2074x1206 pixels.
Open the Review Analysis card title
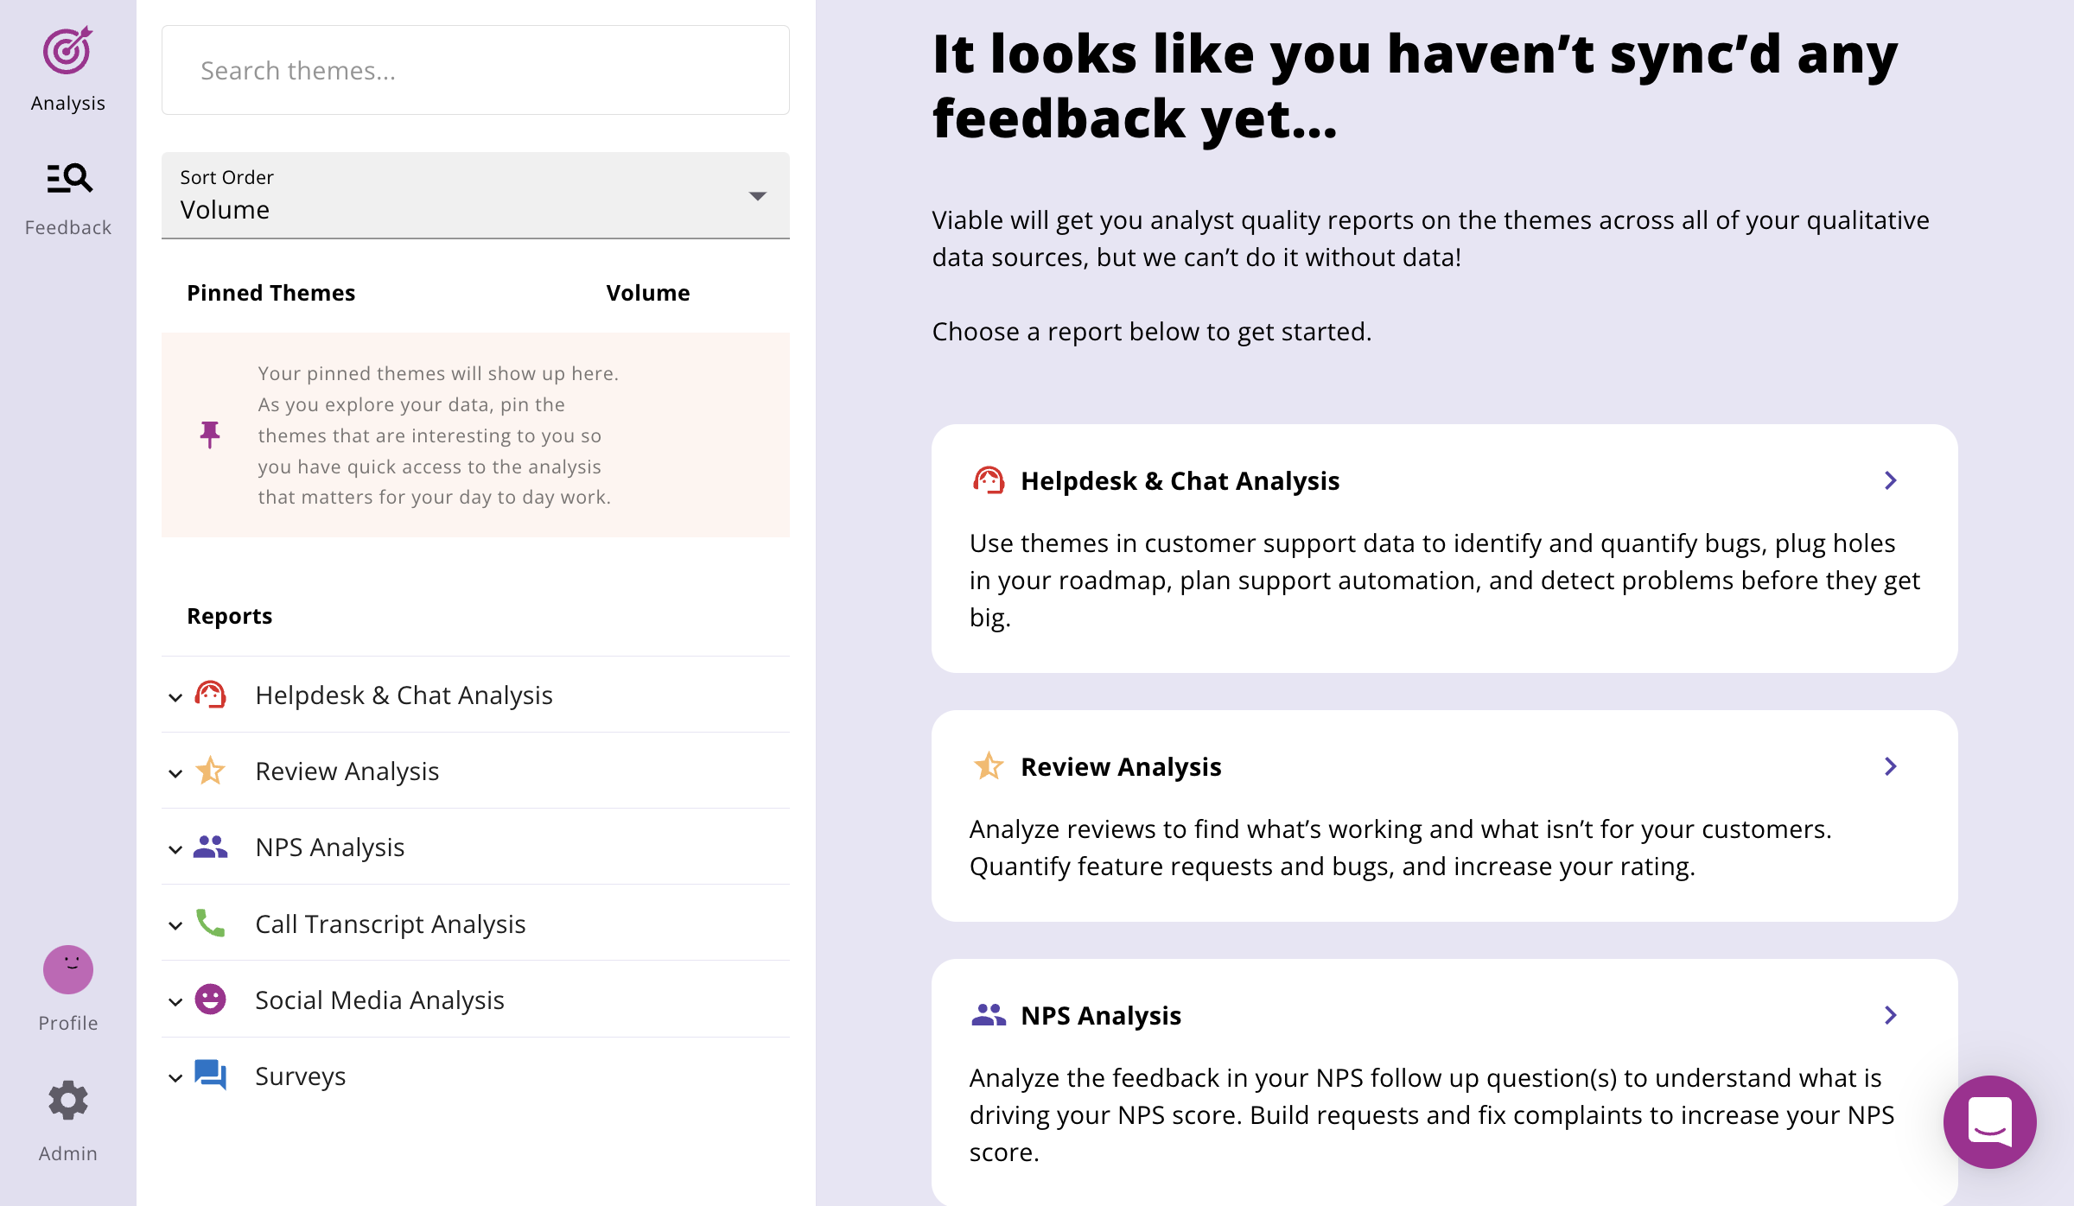click(x=1121, y=766)
